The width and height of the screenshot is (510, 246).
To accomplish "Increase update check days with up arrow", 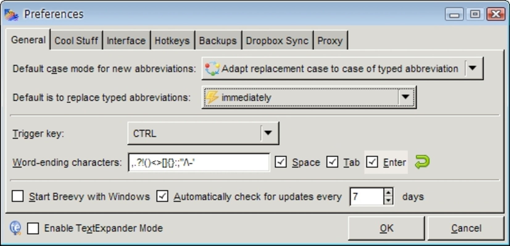I will 388,192.
